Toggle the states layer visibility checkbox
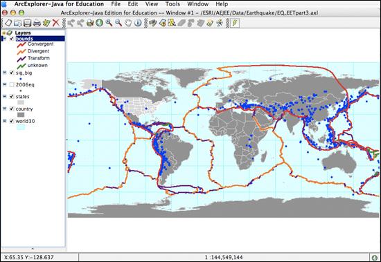 [x=11, y=97]
